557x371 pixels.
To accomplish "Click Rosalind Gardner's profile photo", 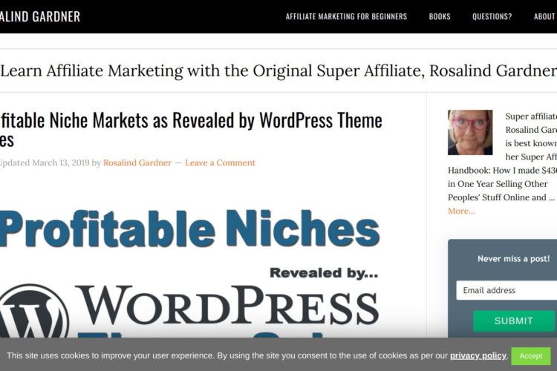I will coord(470,132).
